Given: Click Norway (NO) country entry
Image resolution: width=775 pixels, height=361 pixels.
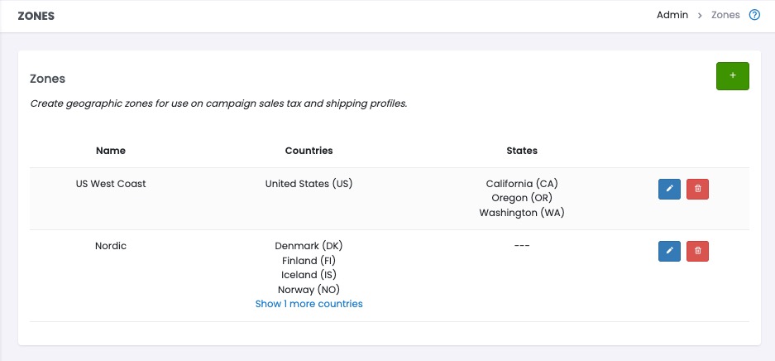Looking at the screenshot, I should point(309,290).
